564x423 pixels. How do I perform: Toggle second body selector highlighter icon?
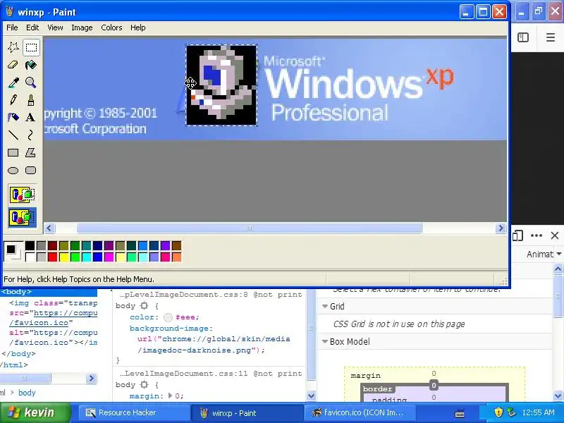[145, 384]
